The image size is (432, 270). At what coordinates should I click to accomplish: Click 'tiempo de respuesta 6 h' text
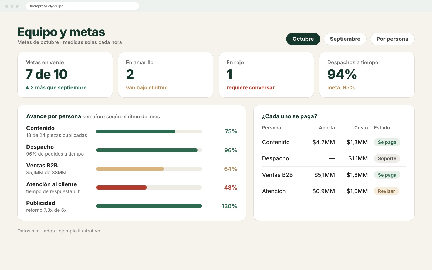pyautogui.click(x=53, y=191)
